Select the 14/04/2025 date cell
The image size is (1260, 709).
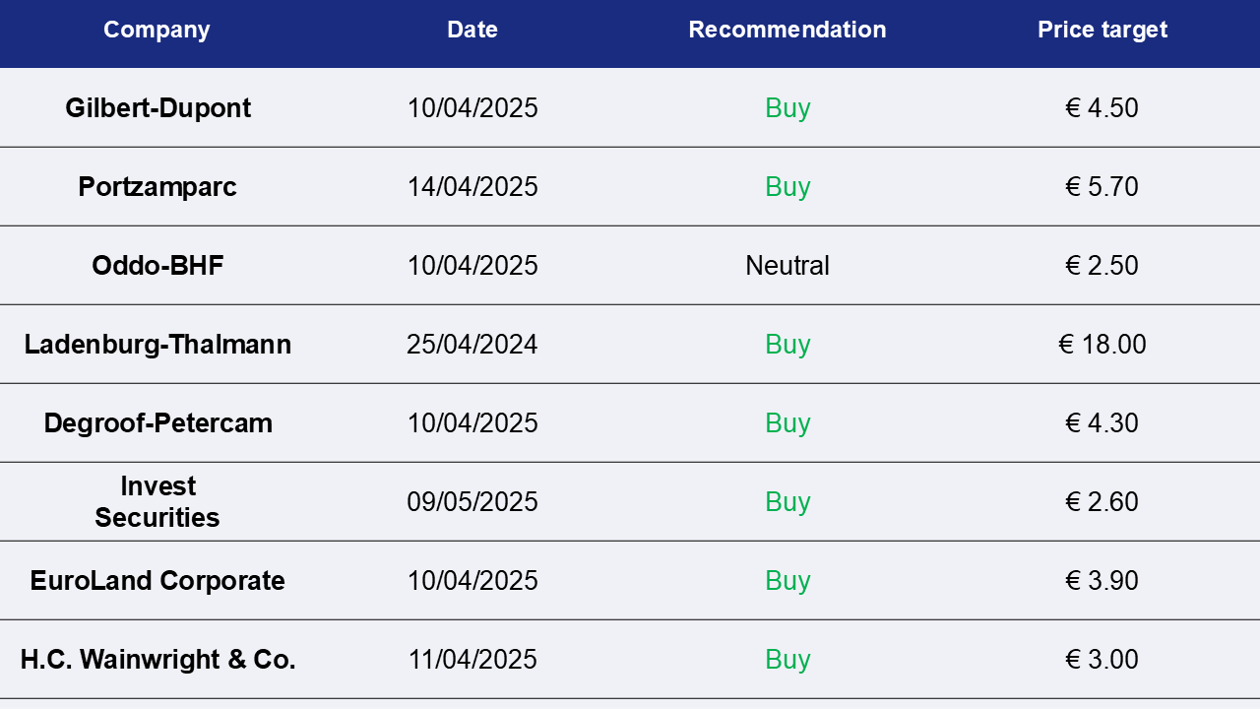(x=472, y=186)
